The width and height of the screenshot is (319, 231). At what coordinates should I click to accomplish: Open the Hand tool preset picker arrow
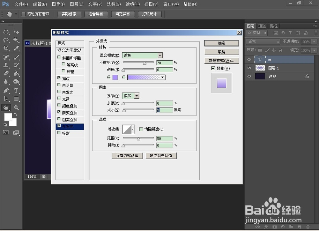(x=16, y=14)
